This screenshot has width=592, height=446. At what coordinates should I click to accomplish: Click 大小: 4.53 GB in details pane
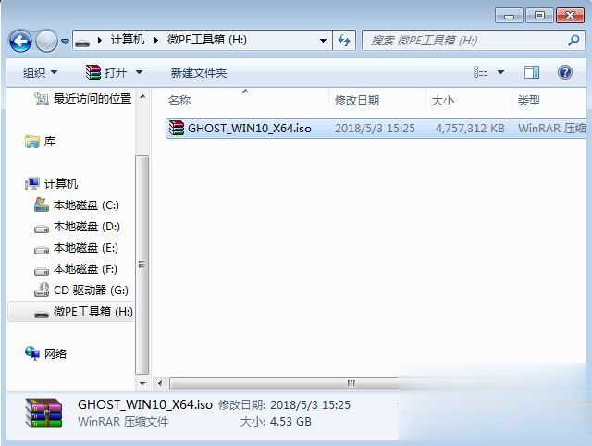tap(276, 422)
